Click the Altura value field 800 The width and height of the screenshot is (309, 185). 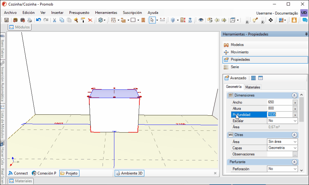pyautogui.click(x=280, y=108)
